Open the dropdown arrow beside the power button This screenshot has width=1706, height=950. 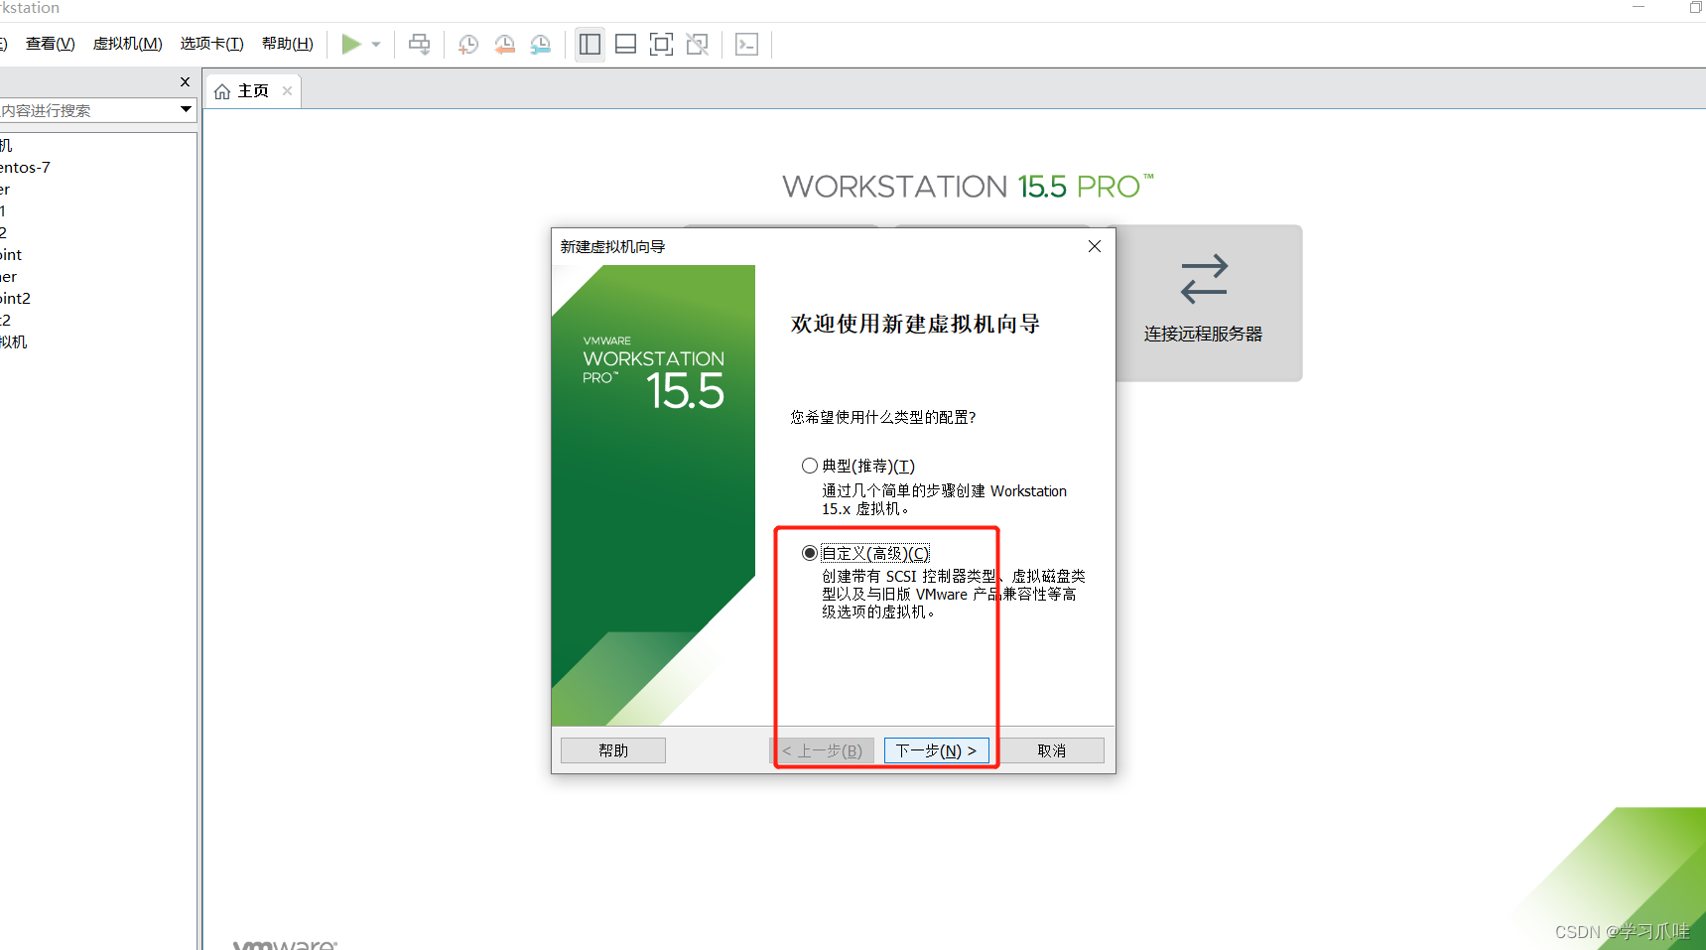click(x=376, y=45)
